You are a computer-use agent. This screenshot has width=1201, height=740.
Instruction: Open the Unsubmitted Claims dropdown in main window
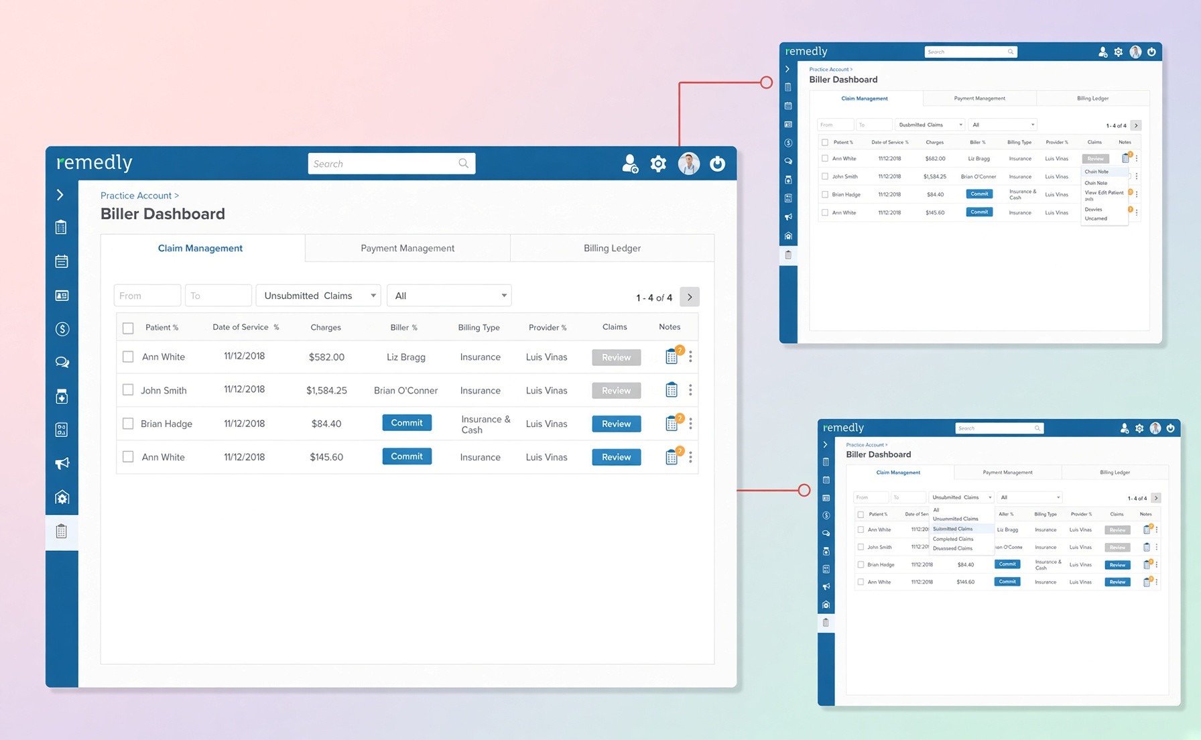pos(318,296)
